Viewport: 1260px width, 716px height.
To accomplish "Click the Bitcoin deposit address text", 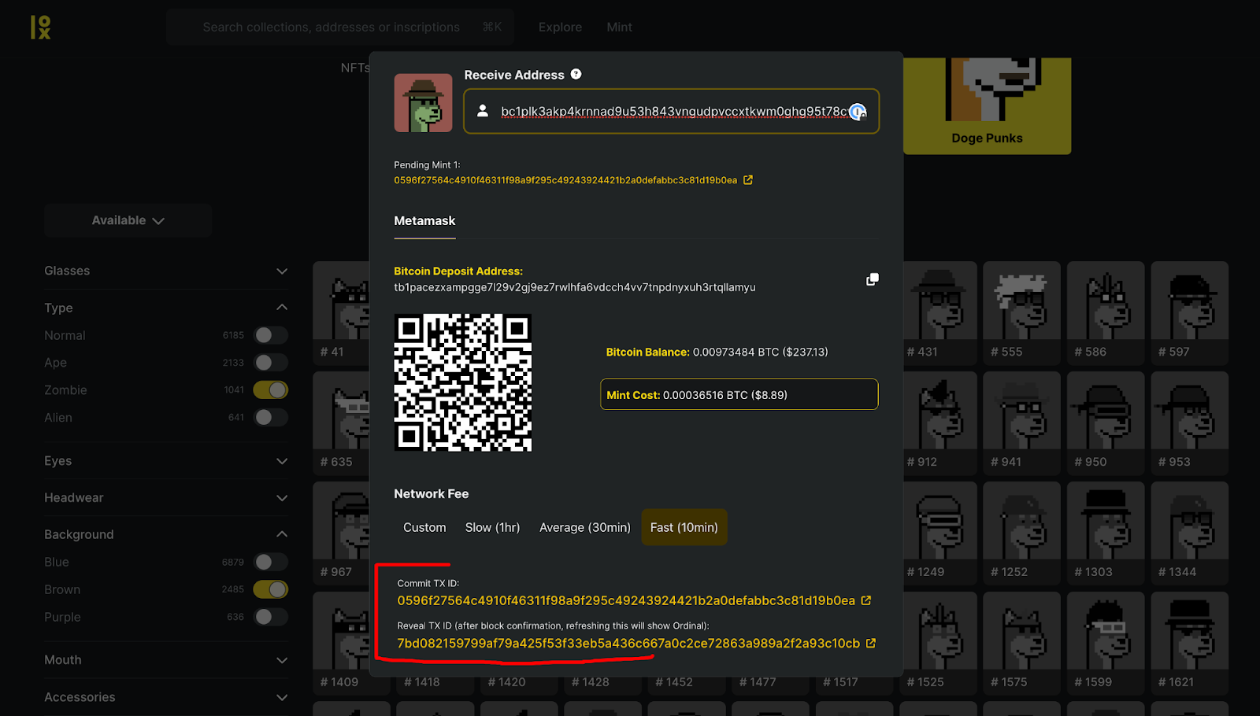I will (x=575, y=287).
